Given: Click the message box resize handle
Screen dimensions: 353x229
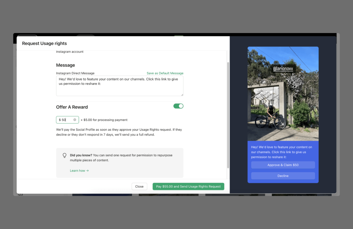Looking at the screenshot, I should click(182, 94).
